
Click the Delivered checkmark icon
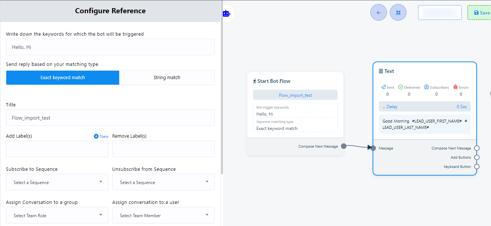[401, 87]
